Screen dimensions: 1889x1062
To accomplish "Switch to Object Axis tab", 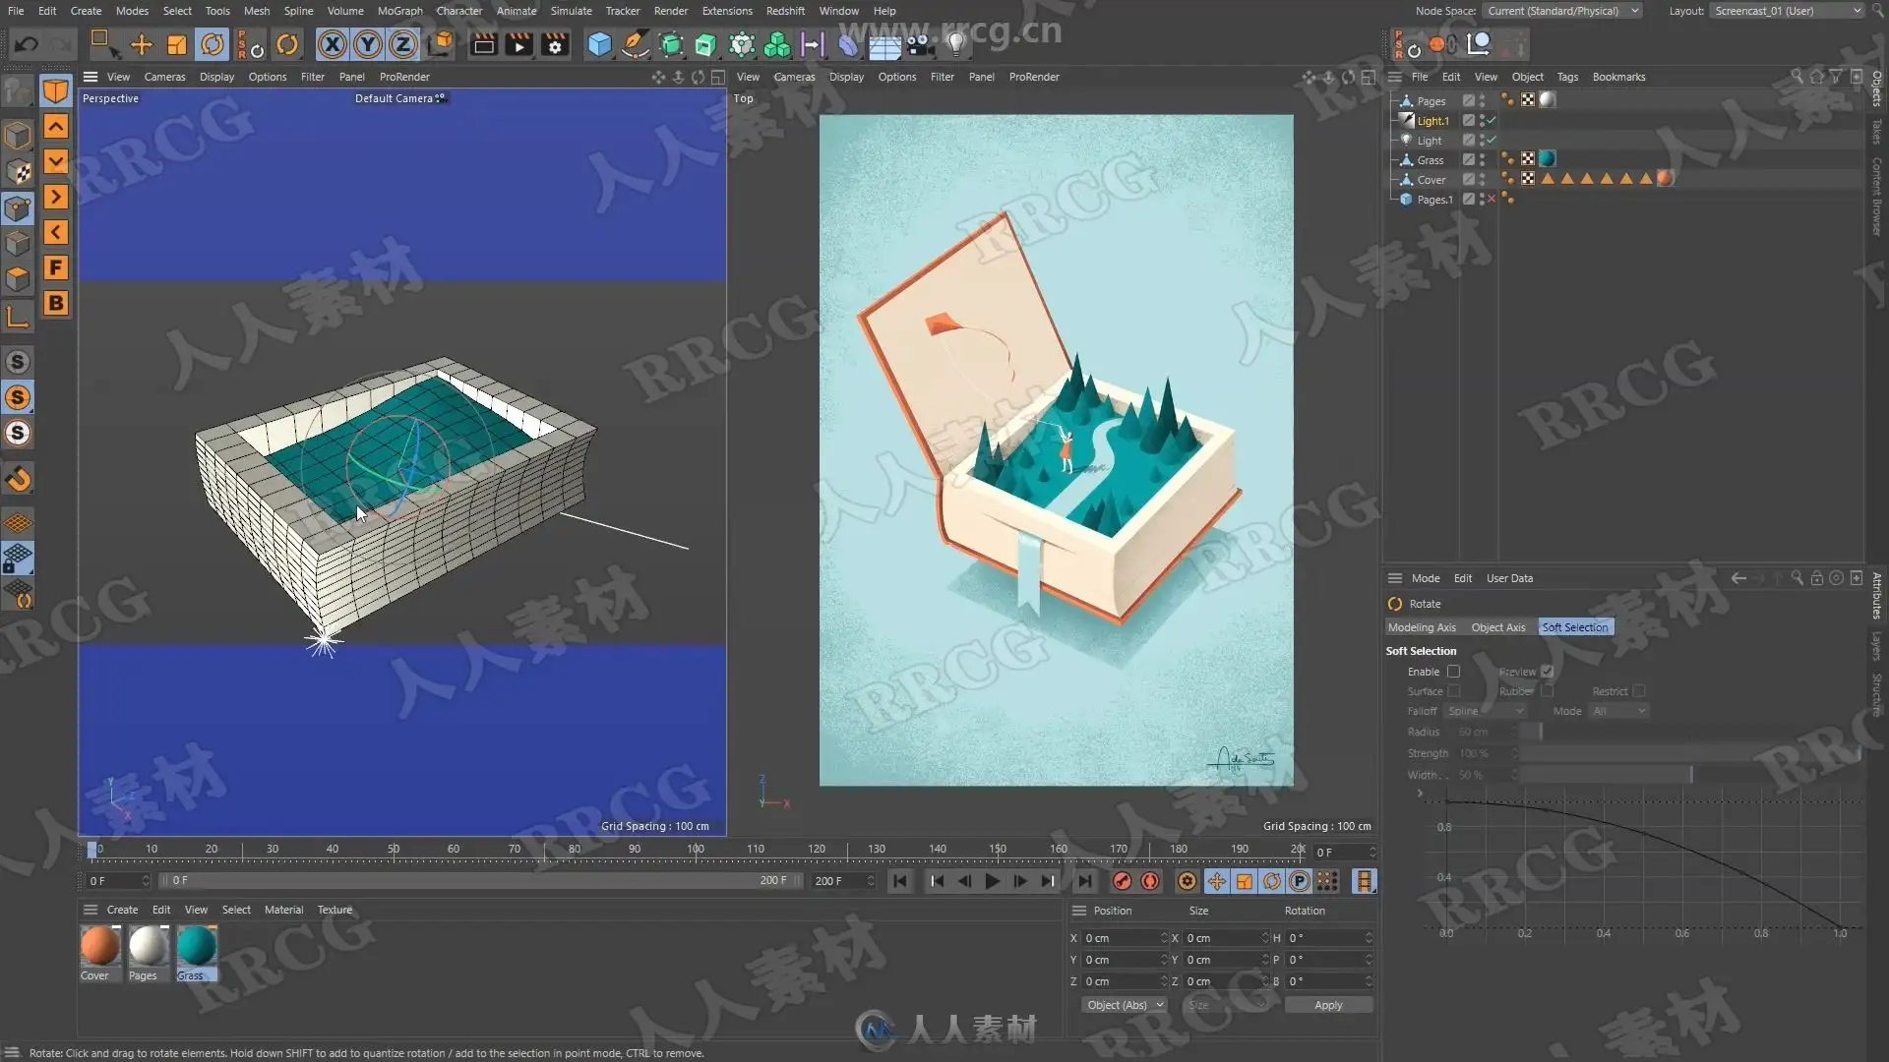I will click(x=1497, y=627).
